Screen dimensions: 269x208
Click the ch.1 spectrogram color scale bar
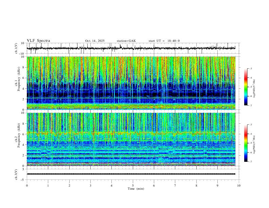click(246, 87)
